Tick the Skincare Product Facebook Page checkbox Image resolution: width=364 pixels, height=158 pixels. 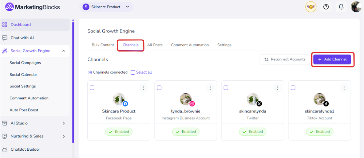(x=92, y=88)
